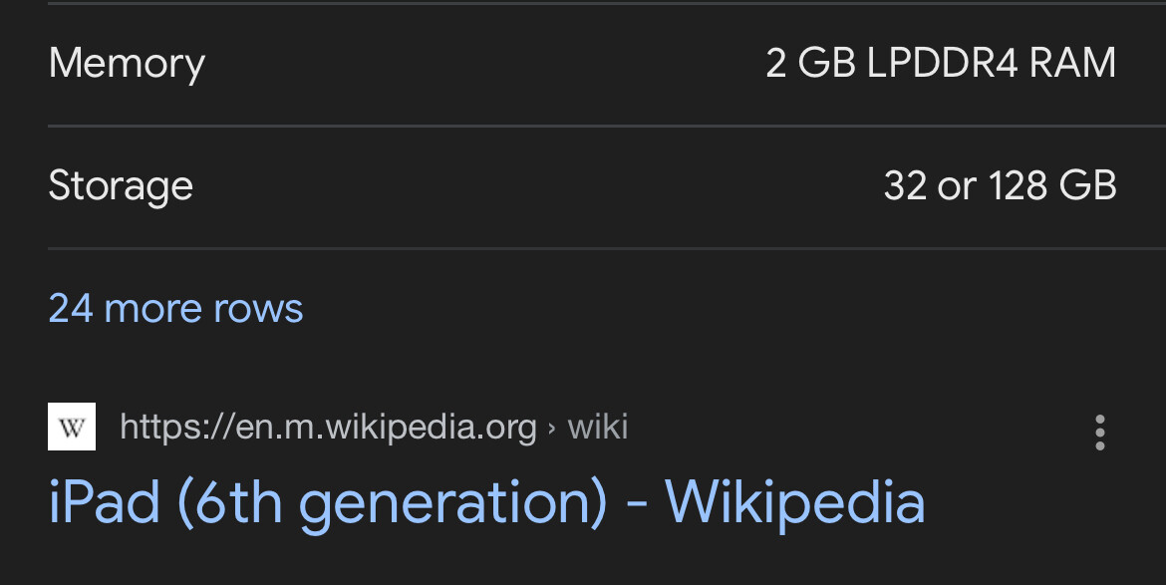Click the 'wiki' breadcrumb segment
1166x585 pixels.
(598, 428)
